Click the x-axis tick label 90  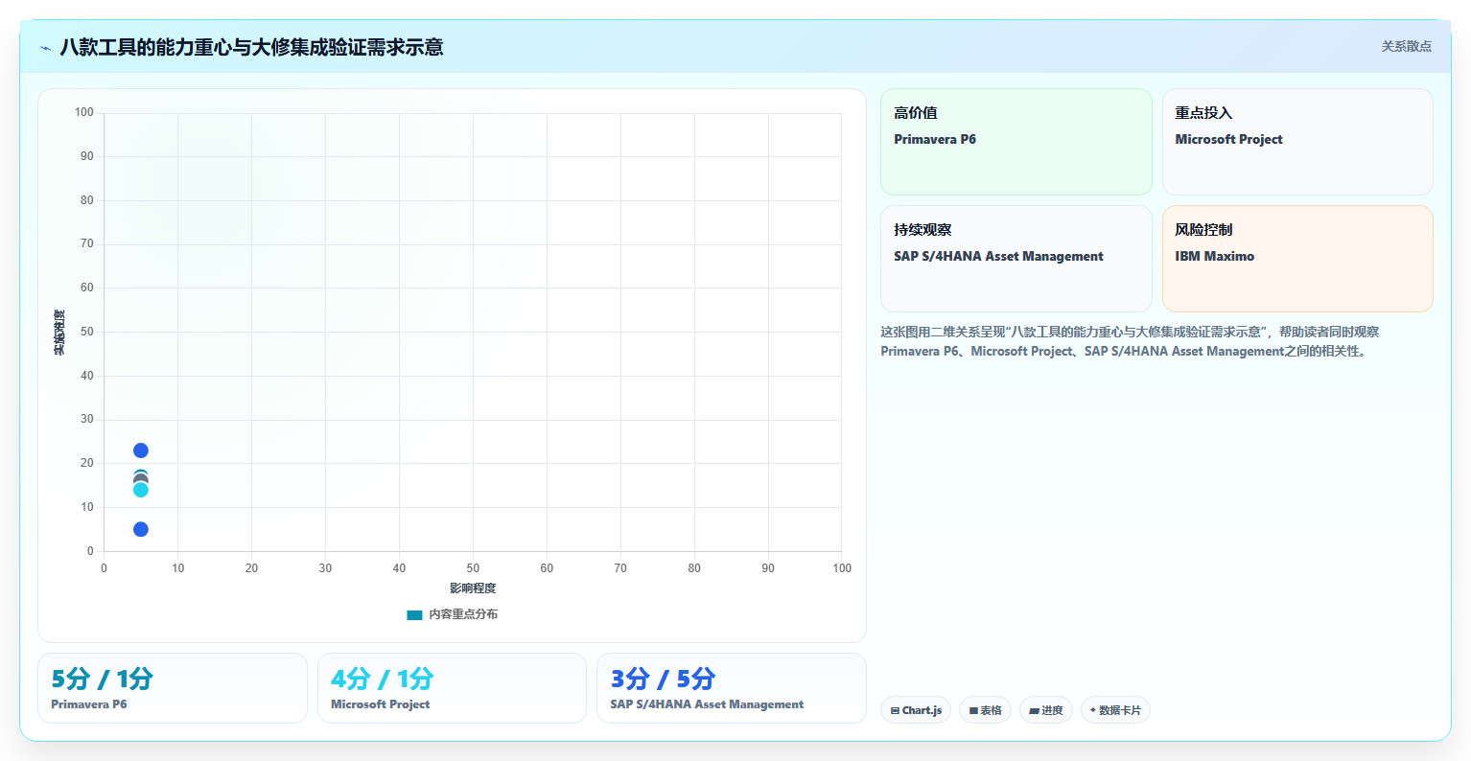[768, 568]
